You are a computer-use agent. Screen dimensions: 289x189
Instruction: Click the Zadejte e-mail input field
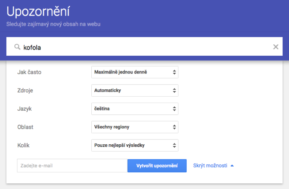(x=72, y=166)
